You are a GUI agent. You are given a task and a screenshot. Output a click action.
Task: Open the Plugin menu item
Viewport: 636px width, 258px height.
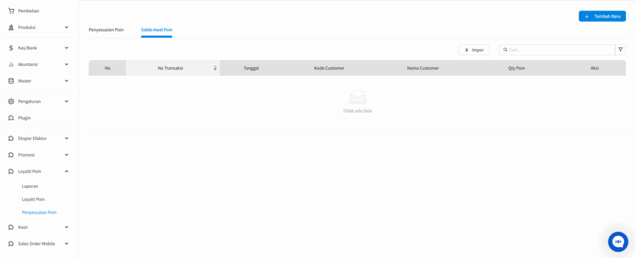tap(24, 118)
